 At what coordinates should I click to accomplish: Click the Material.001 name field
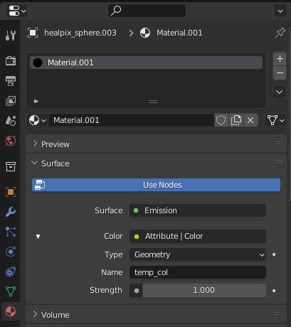point(132,120)
